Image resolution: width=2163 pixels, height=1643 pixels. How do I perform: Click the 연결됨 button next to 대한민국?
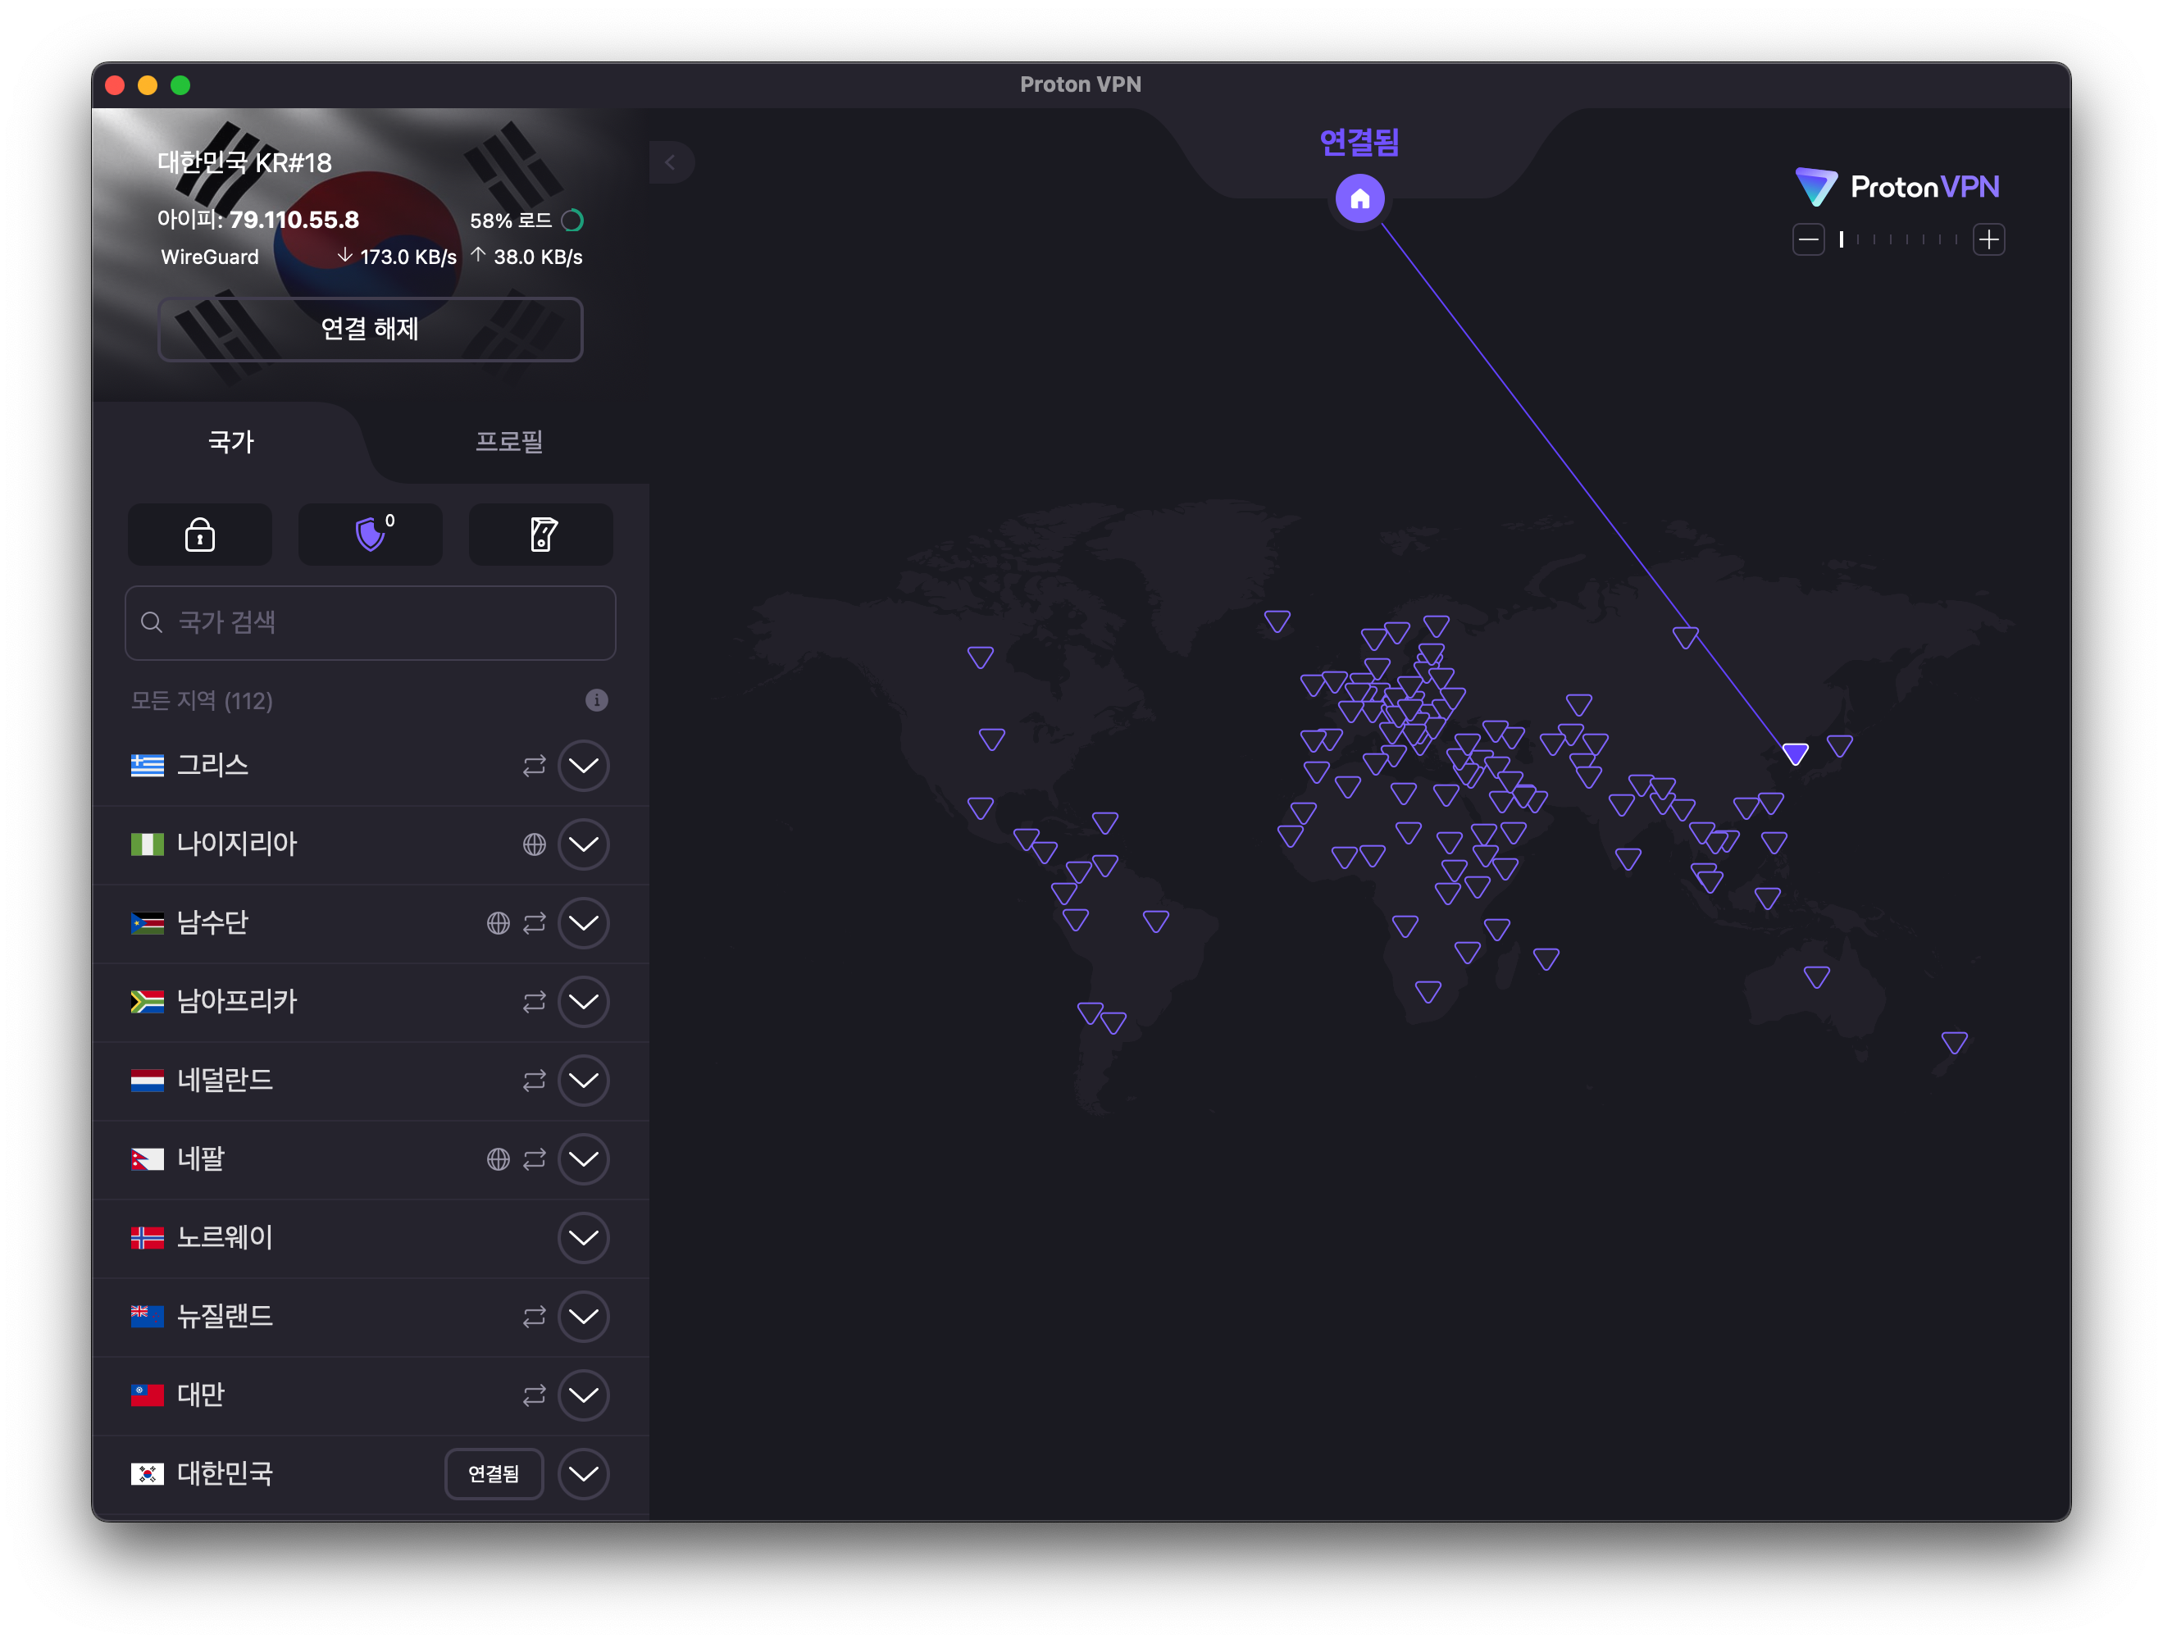click(494, 1474)
